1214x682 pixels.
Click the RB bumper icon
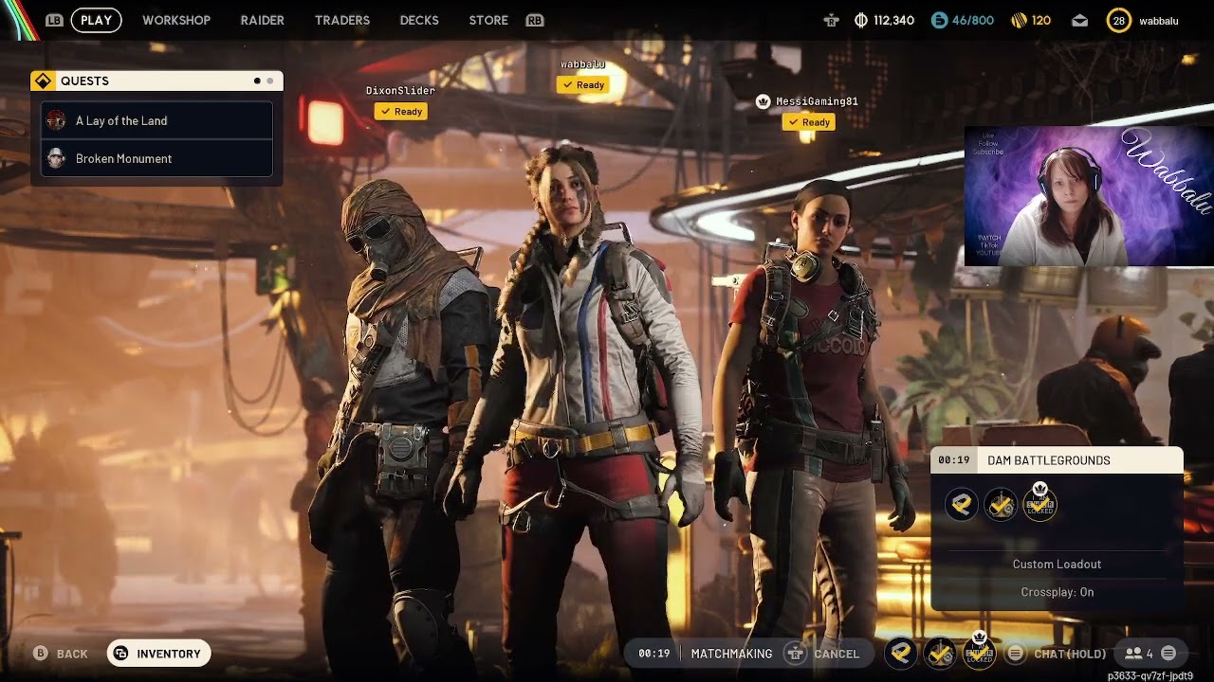535,20
